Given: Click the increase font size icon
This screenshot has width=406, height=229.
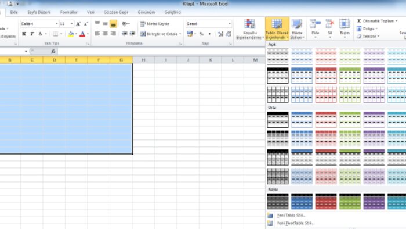Looking at the screenshot, I should point(78,24).
